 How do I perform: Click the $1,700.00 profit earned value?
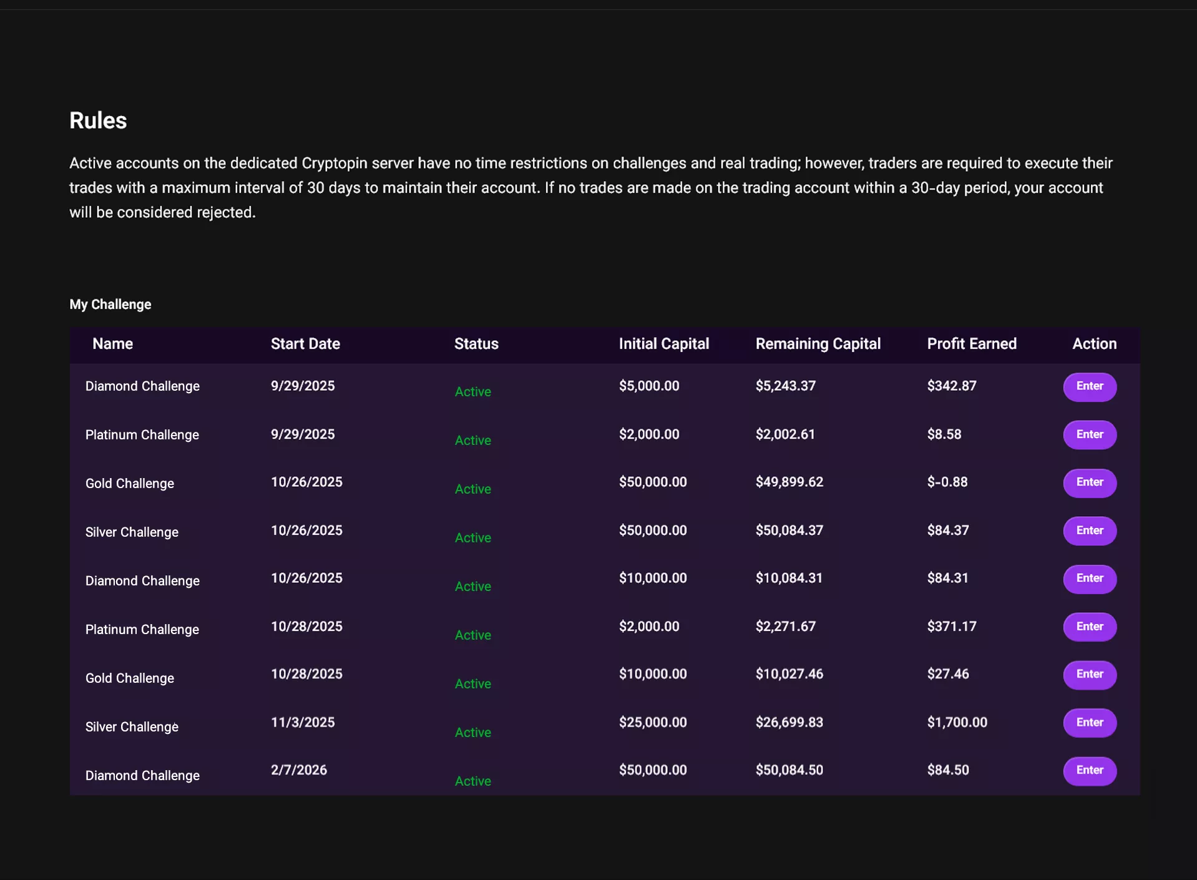[957, 723]
